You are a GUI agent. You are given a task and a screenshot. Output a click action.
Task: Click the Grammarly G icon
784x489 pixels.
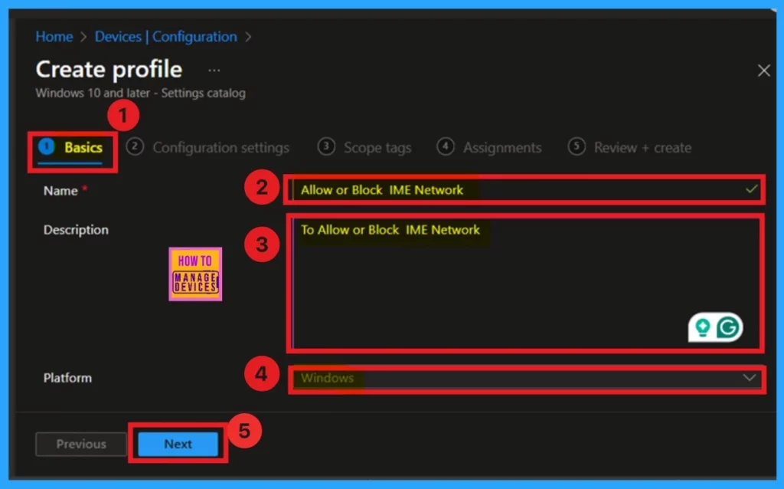tap(728, 327)
